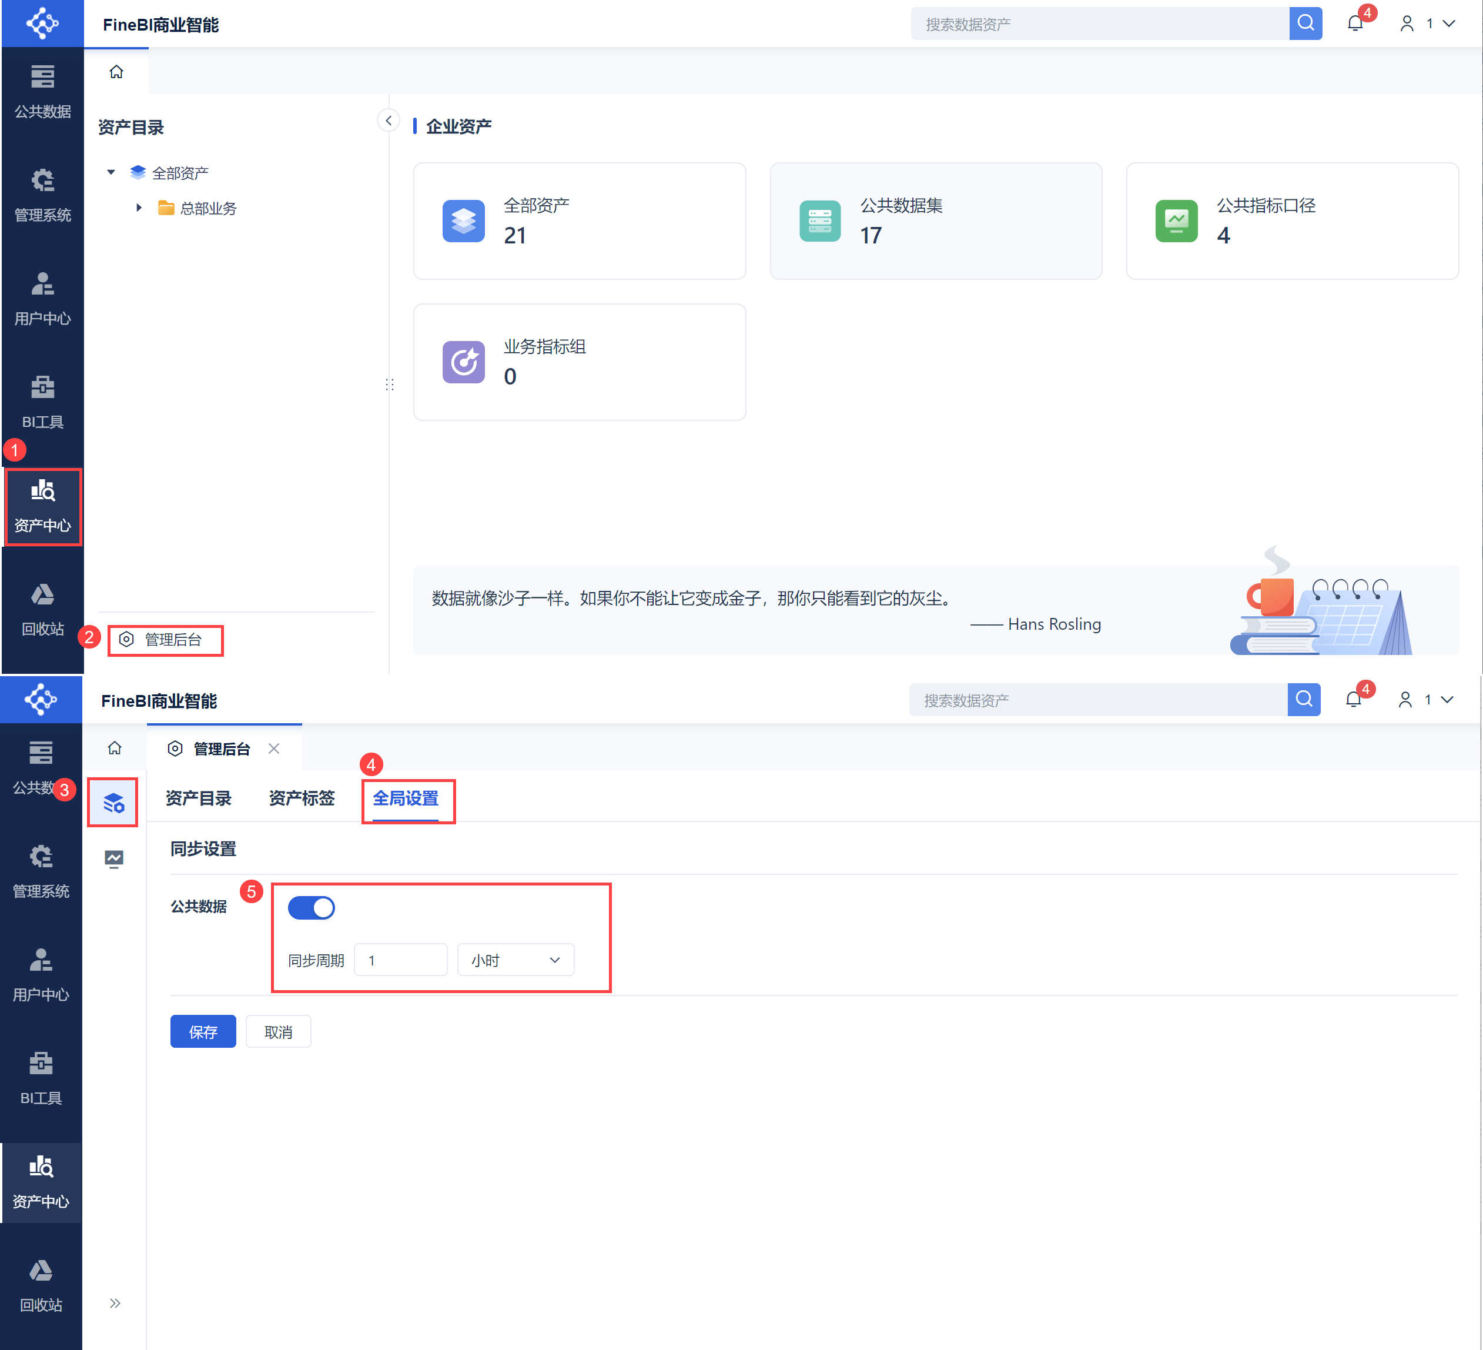Screen dimensions: 1483x1350
Task: Click the search button on the 企业资产 page
Action: (x=1305, y=24)
